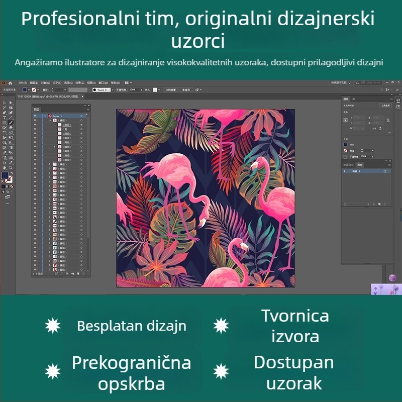
Task: Click the 首选项 preferences button
Action: point(186,90)
